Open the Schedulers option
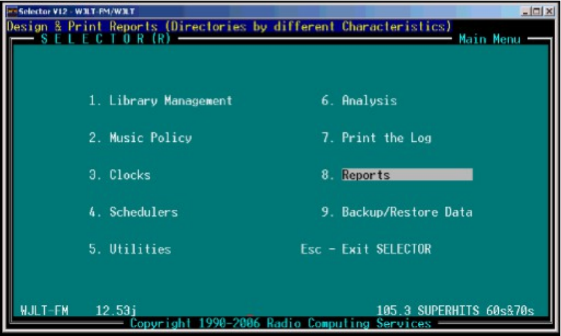The height and width of the screenshot is (336, 561). click(x=133, y=212)
